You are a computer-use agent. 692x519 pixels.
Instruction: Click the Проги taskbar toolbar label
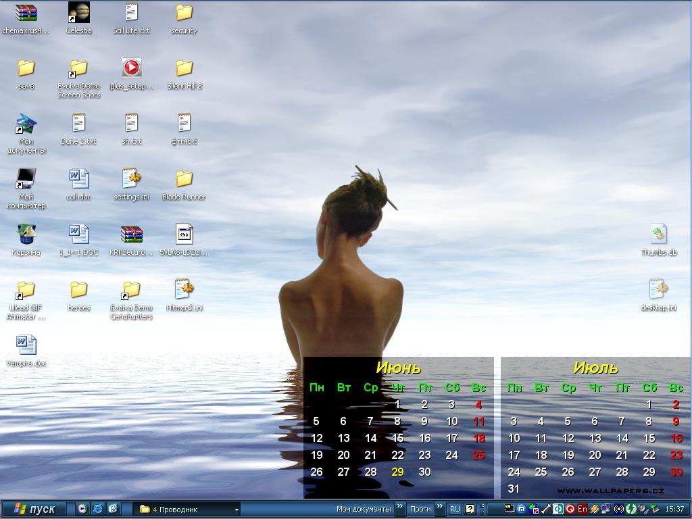click(x=420, y=509)
